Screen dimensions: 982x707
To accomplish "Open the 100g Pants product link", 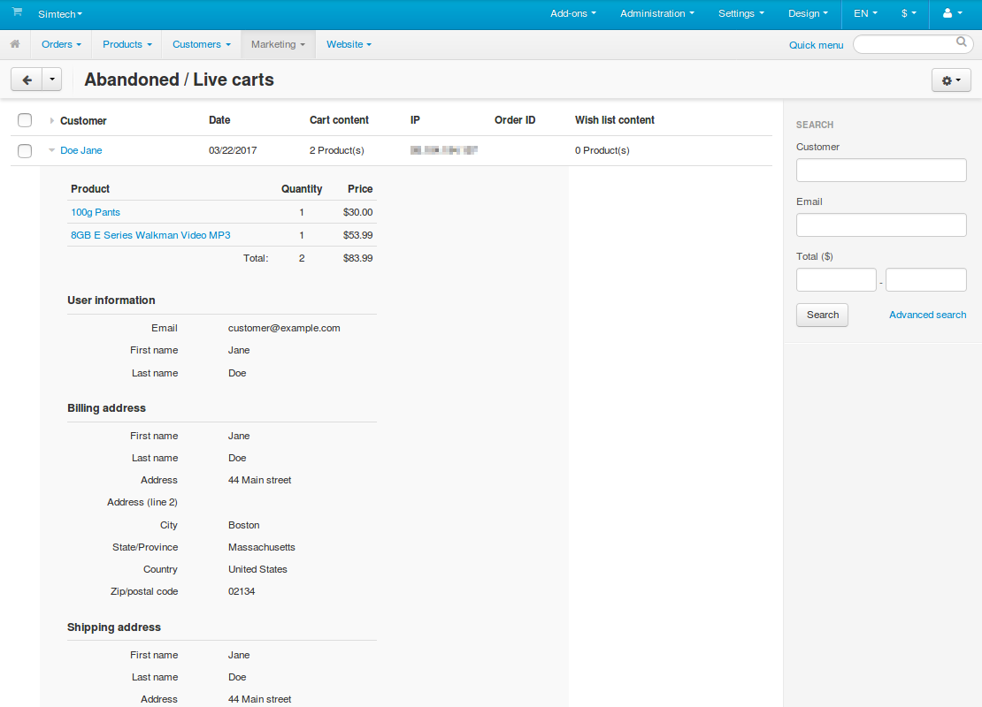I will click(x=96, y=212).
